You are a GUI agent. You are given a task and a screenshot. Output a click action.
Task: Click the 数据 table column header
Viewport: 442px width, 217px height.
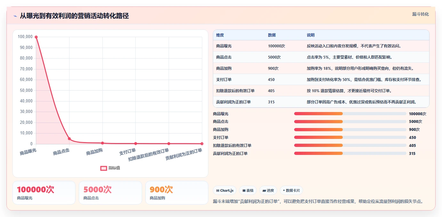(x=284, y=35)
